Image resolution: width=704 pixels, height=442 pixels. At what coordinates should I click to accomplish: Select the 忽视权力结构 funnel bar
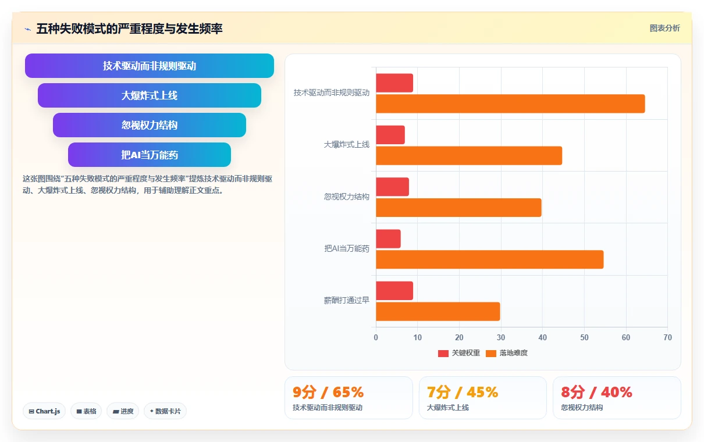click(x=150, y=125)
